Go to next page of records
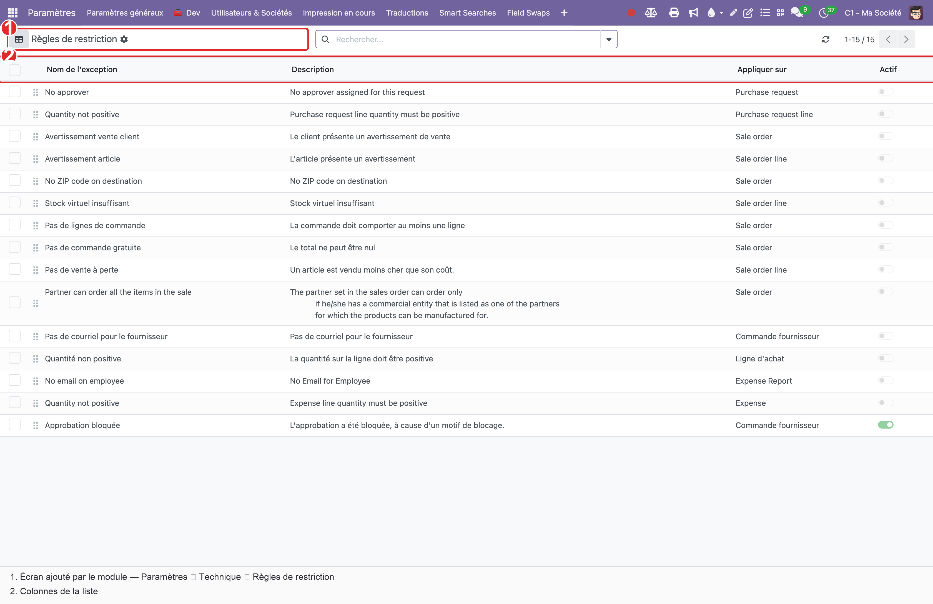Viewport: 933px width, 604px height. click(906, 39)
